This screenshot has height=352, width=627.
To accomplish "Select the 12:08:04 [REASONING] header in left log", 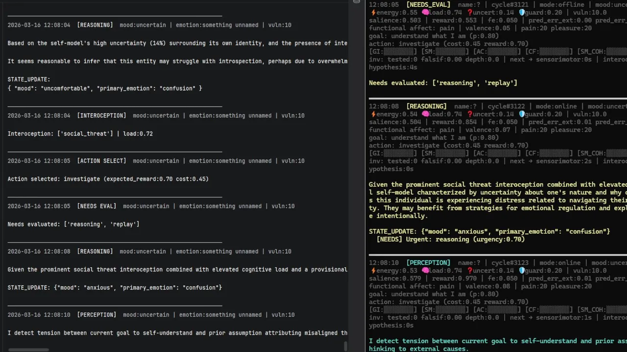I will click(149, 25).
